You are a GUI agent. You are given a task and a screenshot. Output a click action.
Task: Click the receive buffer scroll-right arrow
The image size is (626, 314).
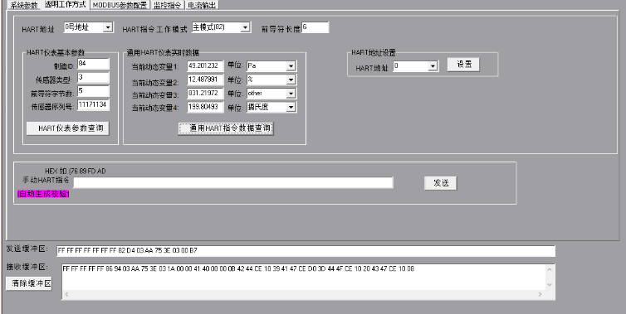(x=540, y=294)
